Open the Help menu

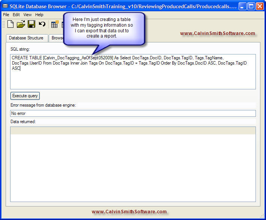tap(39, 15)
